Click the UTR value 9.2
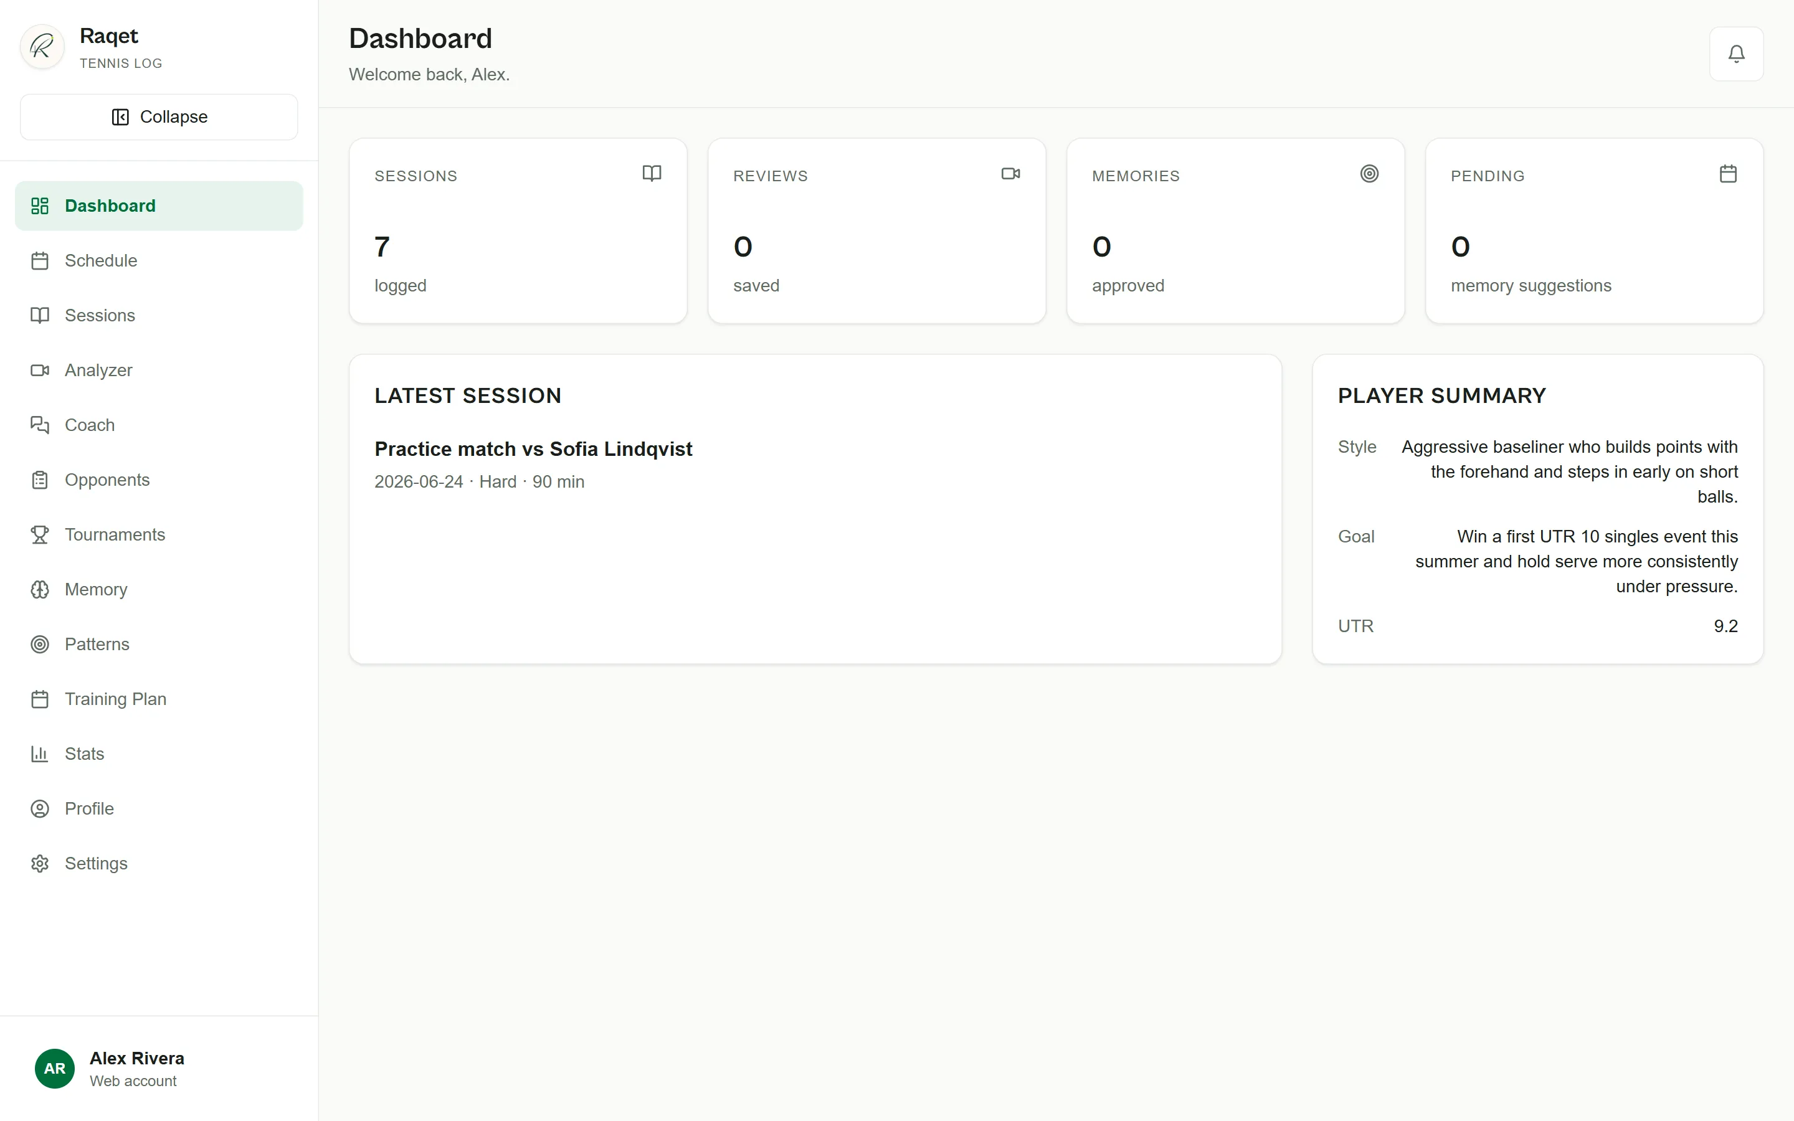The width and height of the screenshot is (1794, 1121). (x=1725, y=627)
